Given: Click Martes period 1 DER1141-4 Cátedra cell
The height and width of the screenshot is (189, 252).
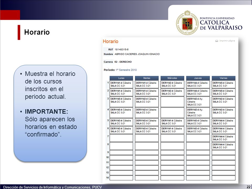Looking at the screenshot, I should pyautogui.click(x=147, y=84).
